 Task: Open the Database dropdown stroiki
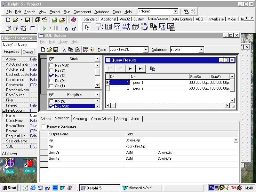coord(202,50)
